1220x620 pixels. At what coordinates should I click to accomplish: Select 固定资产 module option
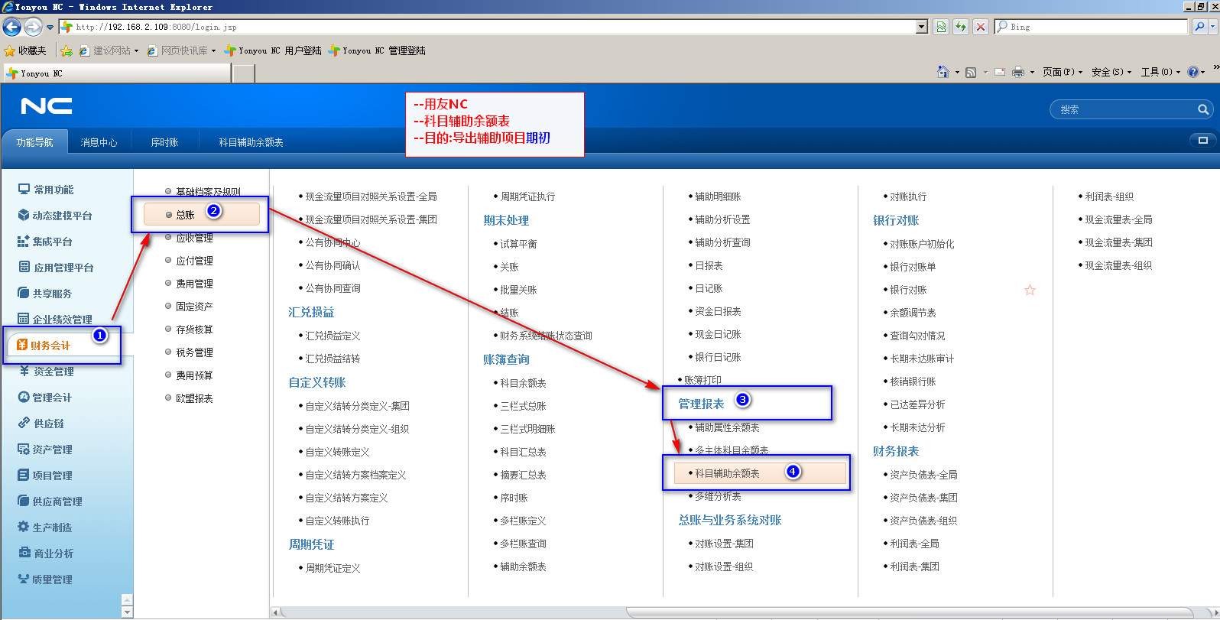[x=194, y=307]
